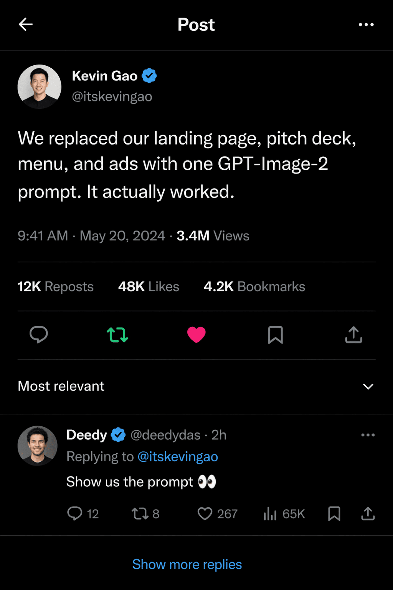393x590 pixels.
Task: Open more options on Deedy's reply
Action: point(368,435)
